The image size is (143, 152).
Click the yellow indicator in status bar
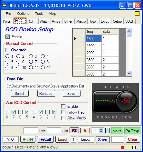click(129, 147)
